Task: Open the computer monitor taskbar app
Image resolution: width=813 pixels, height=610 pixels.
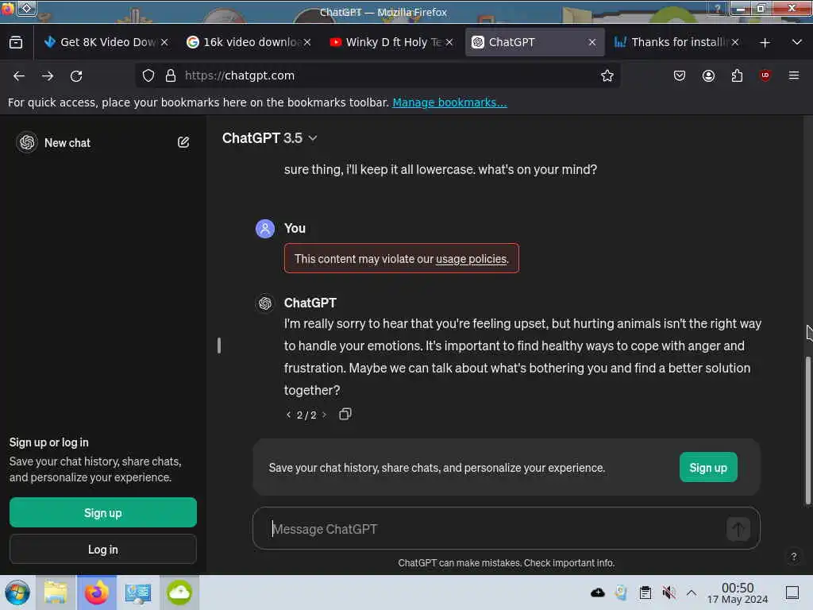Action: point(138,593)
